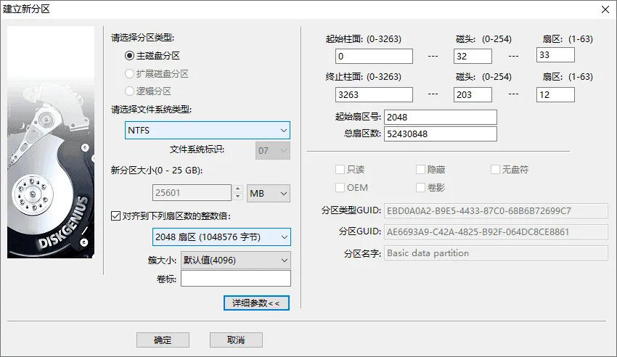This screenshot has height=357, width=617.
Task: Click the 起始扇区号 field with 2048
Action: [x=441, y=117]
